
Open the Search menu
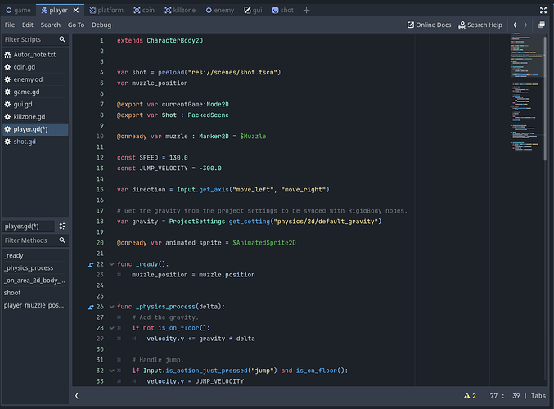51,25
